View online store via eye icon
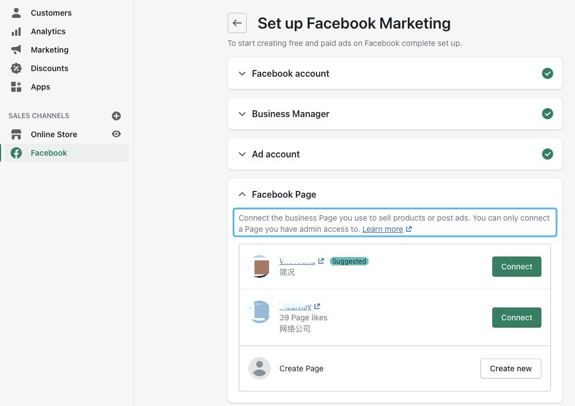Screen dimensions: 575x406 point(116,134)
